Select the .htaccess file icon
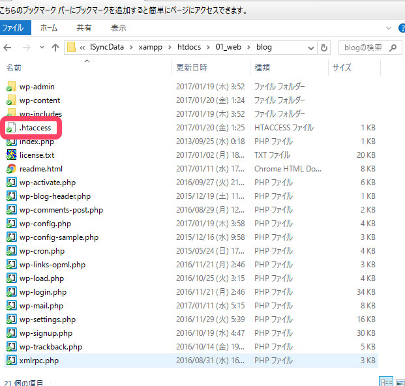Image resolution: width=405 pixels, height=386 pixels. click(11, 128)
